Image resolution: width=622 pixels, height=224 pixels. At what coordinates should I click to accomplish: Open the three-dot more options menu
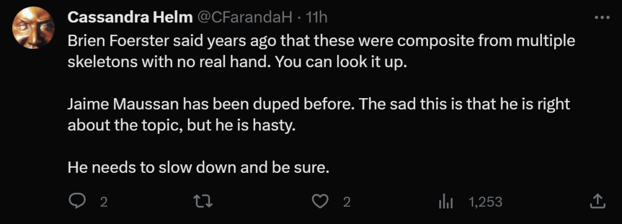point(602,17)
